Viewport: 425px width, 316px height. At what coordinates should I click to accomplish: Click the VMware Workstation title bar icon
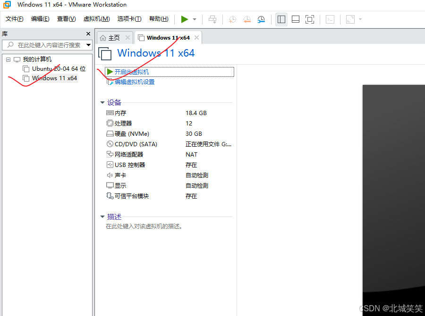pos(7,5)
